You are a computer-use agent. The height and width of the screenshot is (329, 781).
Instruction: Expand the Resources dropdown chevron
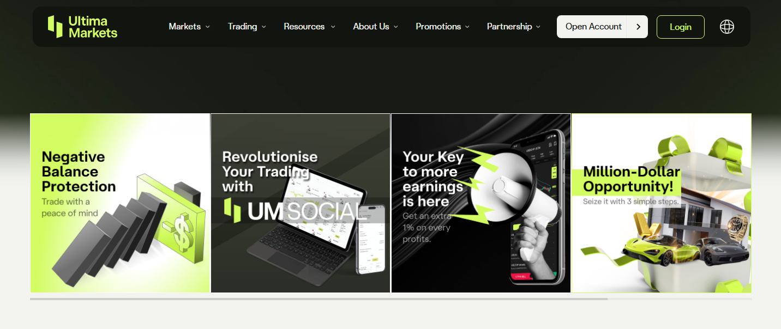click(333, 27)
